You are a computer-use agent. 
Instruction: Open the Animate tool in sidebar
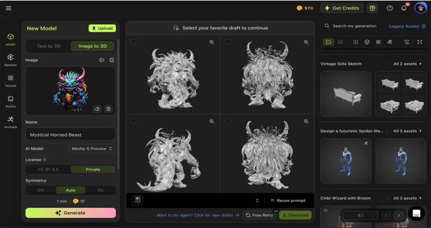coord(11,122)
